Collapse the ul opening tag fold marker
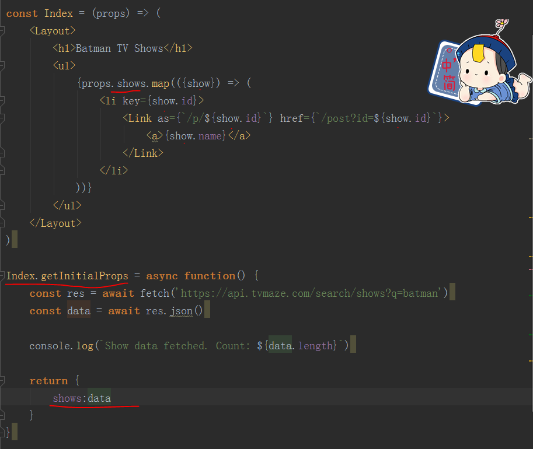This screenshot has width=533, height=449. click(2, 66)
